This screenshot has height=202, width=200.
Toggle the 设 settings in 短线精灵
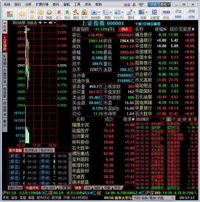tap(195, 119)
